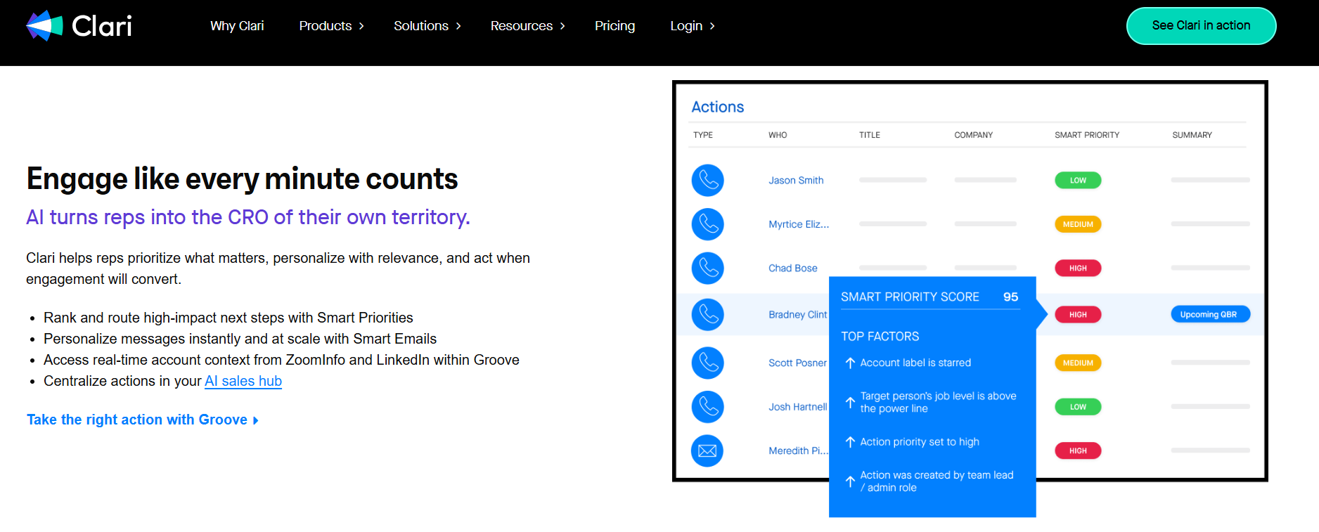Open the Resources menu

[522, 26]
